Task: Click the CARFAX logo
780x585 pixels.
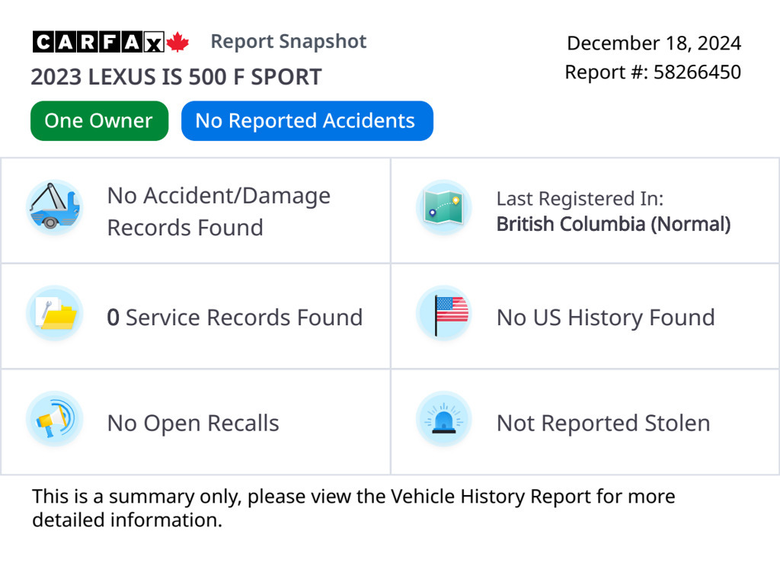Action: tap(98, 42)
